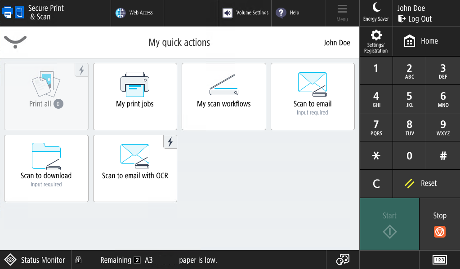Tap keypad key 6 MNO
Image resolution: width=460 pixels, height=269 pixels.
(x=443, y=99)
